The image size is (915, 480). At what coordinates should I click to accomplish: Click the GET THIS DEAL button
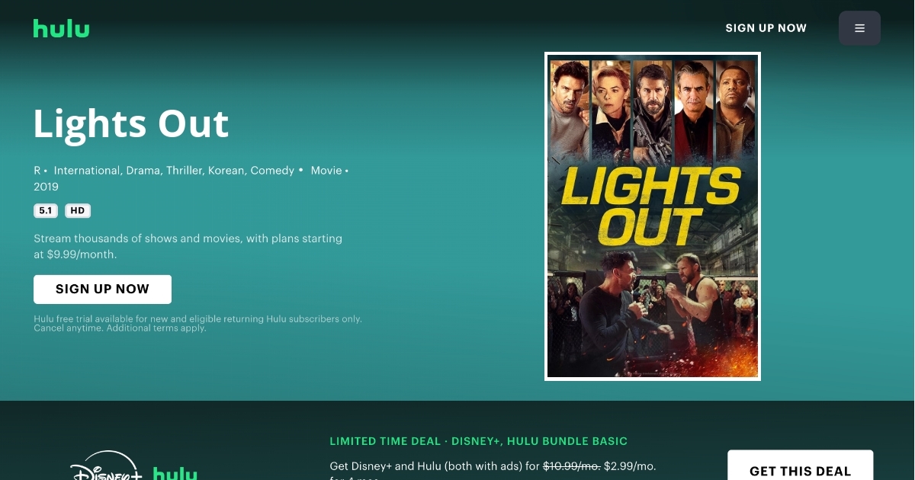click(800, 466)
